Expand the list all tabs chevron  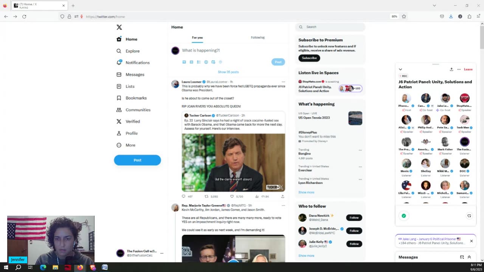coord(434,6)
